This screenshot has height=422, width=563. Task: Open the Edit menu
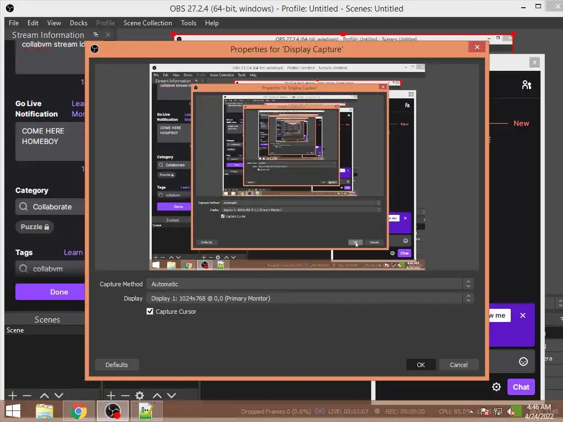click(x=32, y=23)
